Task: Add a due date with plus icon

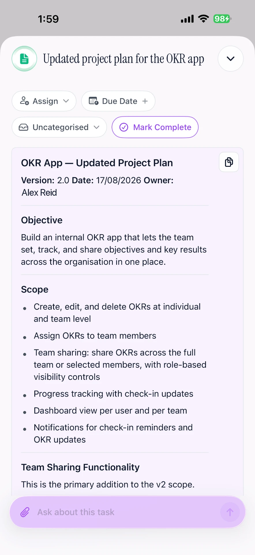Action: pyautogui.click(x=145, y=101)
